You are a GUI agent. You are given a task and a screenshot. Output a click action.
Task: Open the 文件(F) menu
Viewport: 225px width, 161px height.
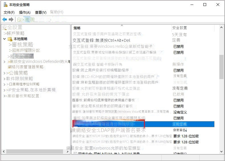pyautogui.click(x=9, y=13)
